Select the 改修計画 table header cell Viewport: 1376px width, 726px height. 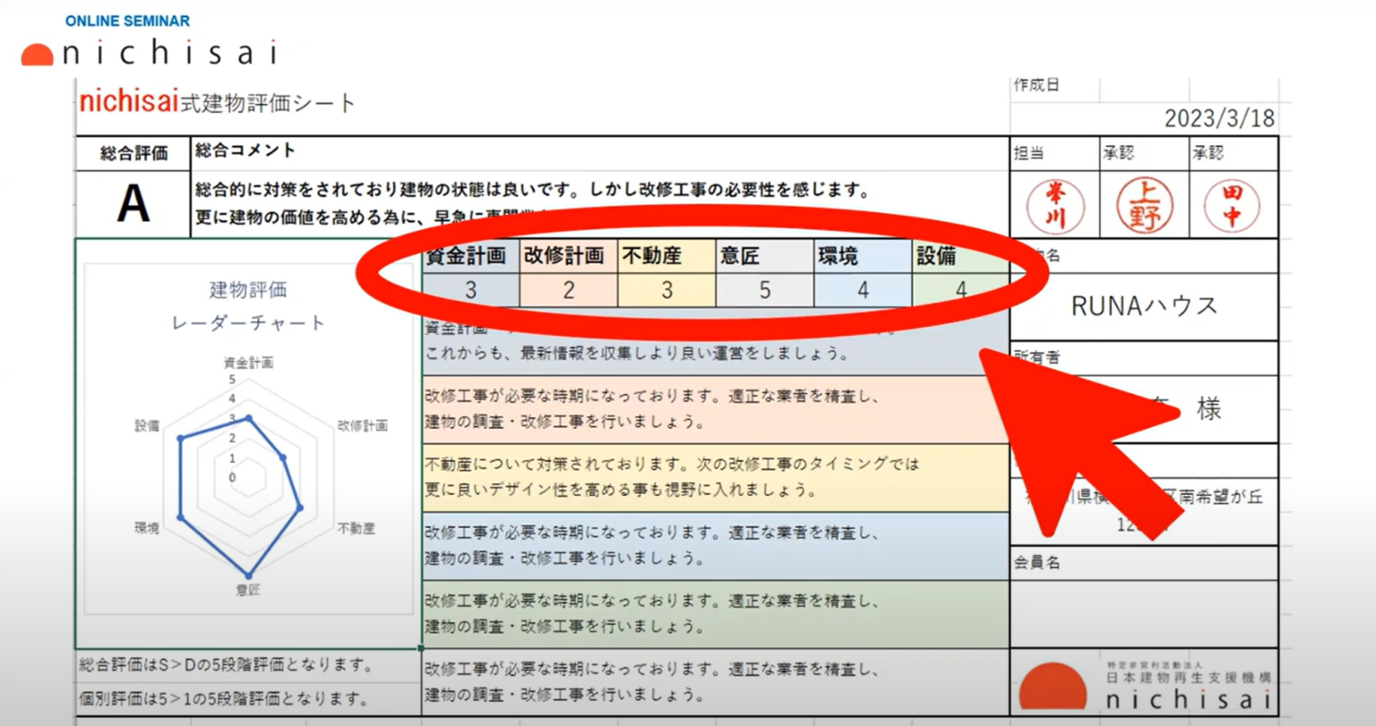(568, 256)
